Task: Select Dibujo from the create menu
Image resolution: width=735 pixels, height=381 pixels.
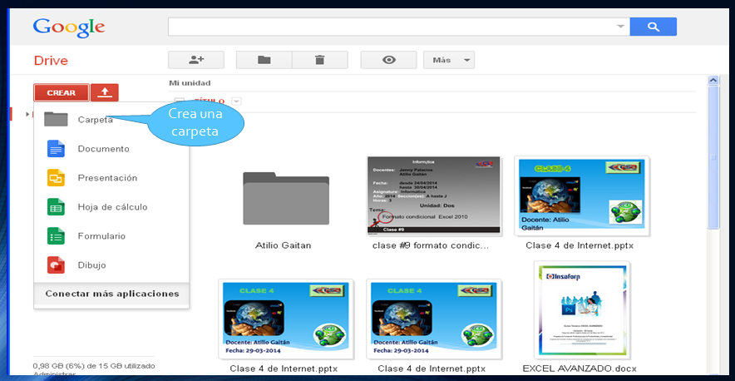Action: click(111, 265)
